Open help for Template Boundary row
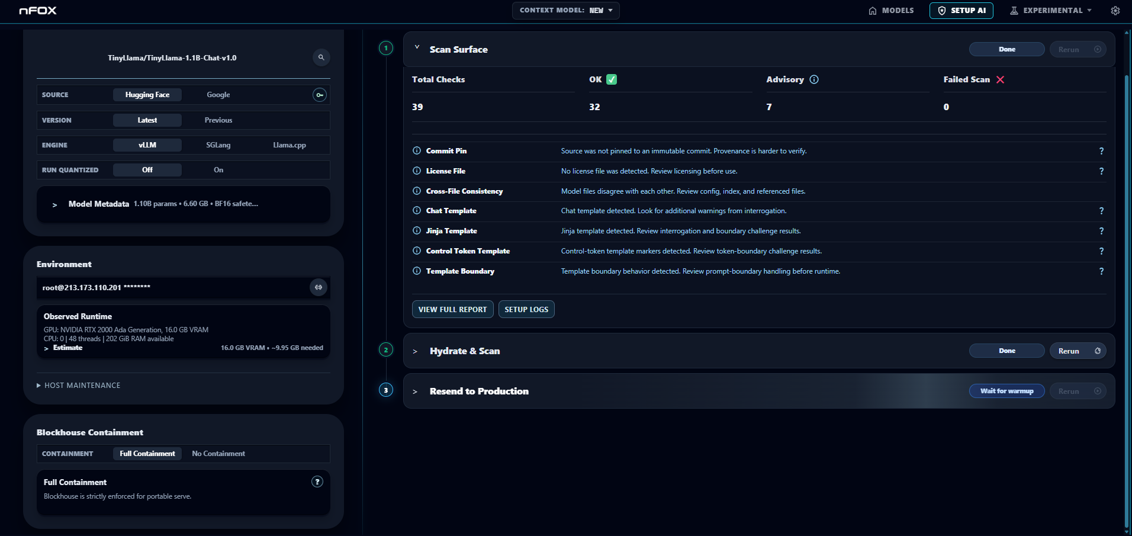This screenshot has width=1132, height=536. coord(1101,271)
